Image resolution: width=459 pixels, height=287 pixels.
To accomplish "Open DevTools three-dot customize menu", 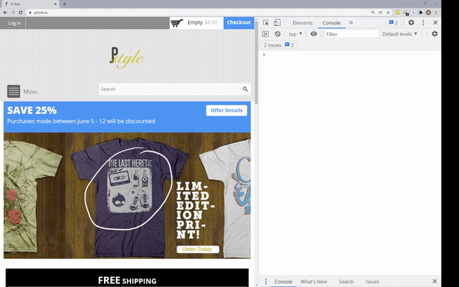I will pos(423,22).
